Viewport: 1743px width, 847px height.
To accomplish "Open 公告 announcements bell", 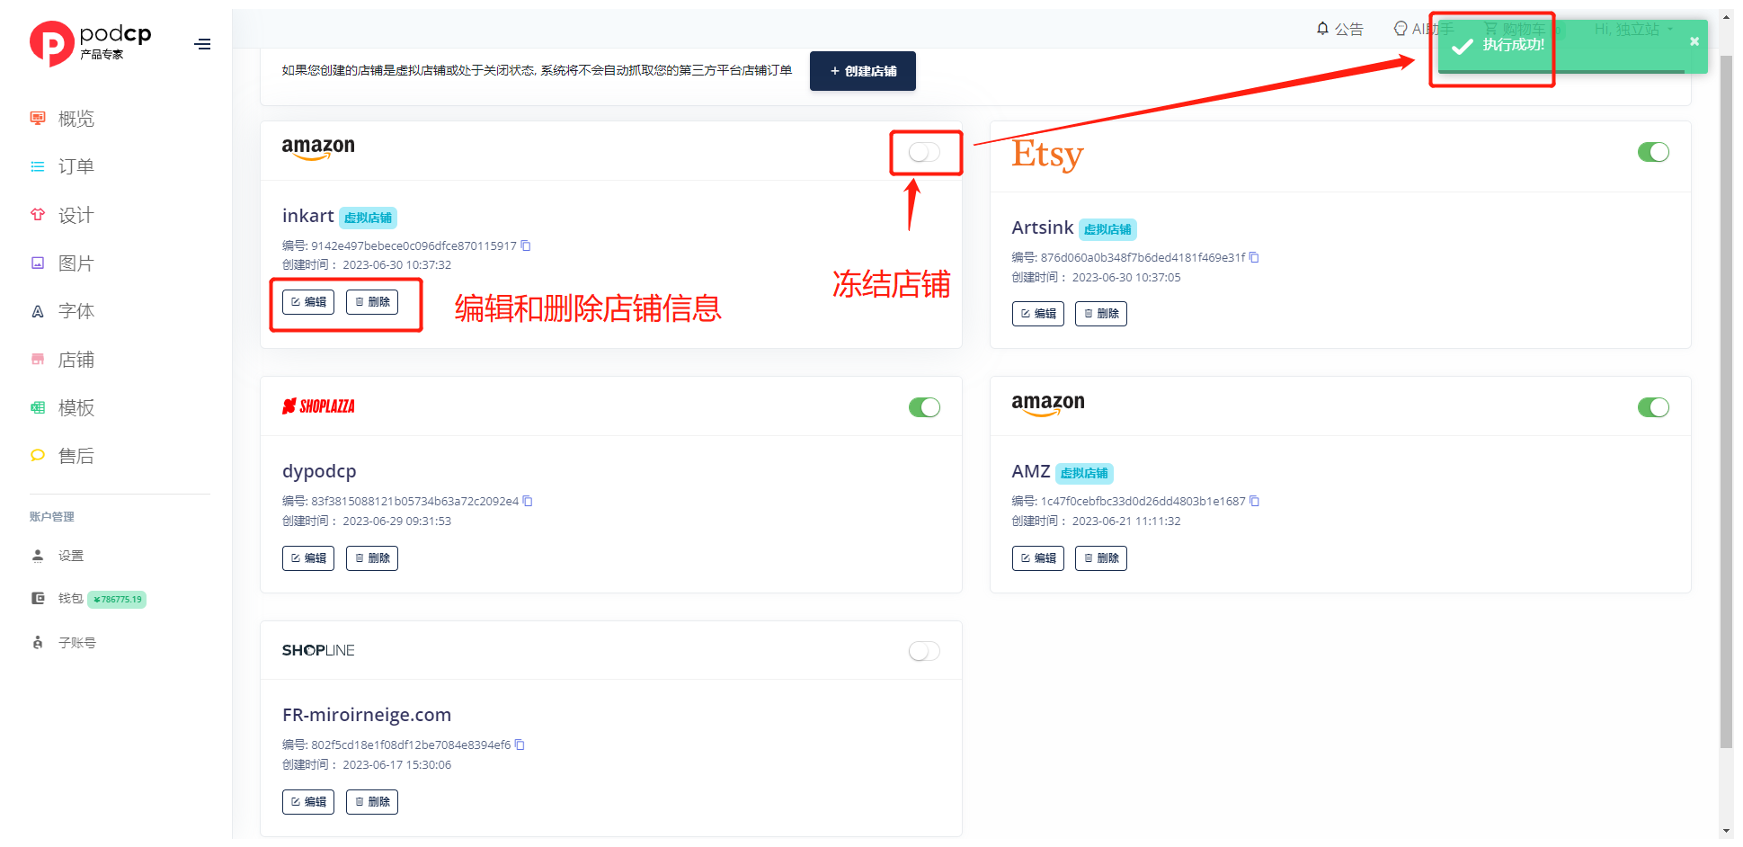I will pyautogui.click(x=1339, y=29).
